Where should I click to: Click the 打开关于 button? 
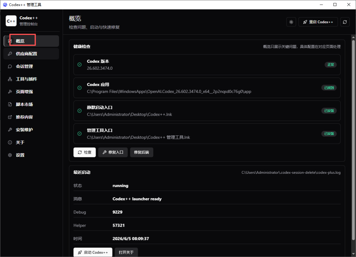coord(126,252)
